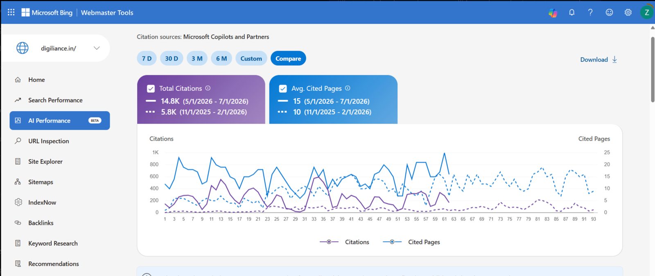Click the globe icon beside digiliance.in
Screen dimensions: 655x276
coord(23,48)
